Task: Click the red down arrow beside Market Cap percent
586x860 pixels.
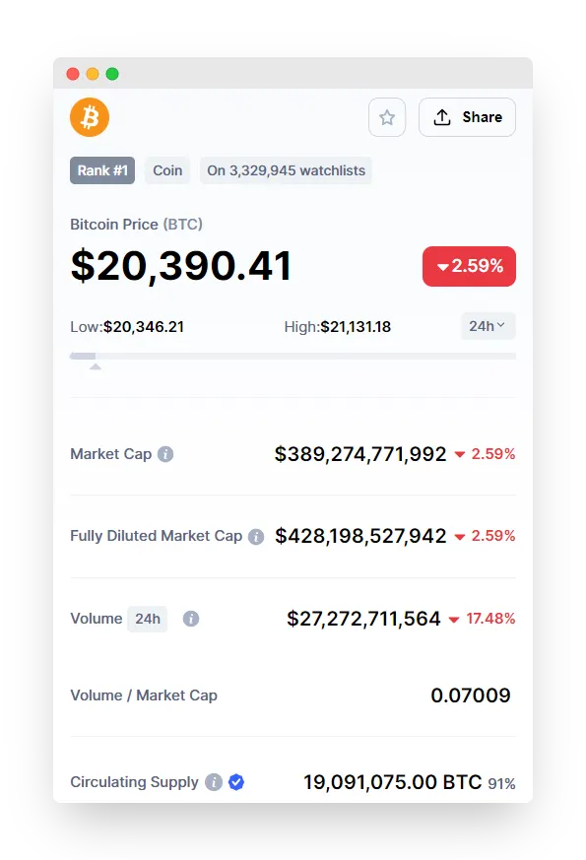Action: [460, 455]
